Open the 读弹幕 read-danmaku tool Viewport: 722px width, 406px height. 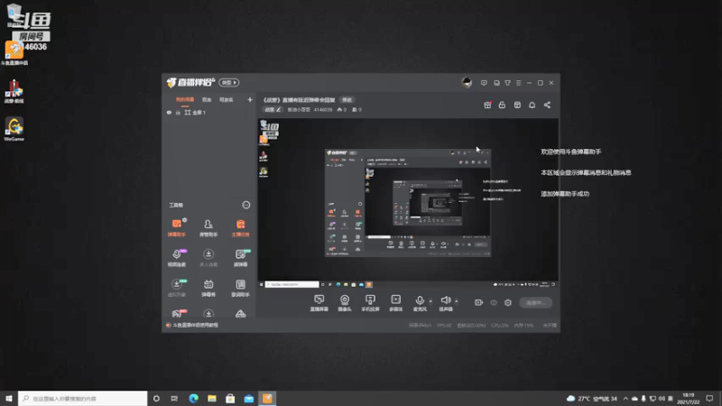click(240, 258)
